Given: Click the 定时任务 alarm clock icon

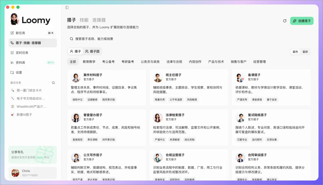Looking at the screenshot, I should pos(12,53).
